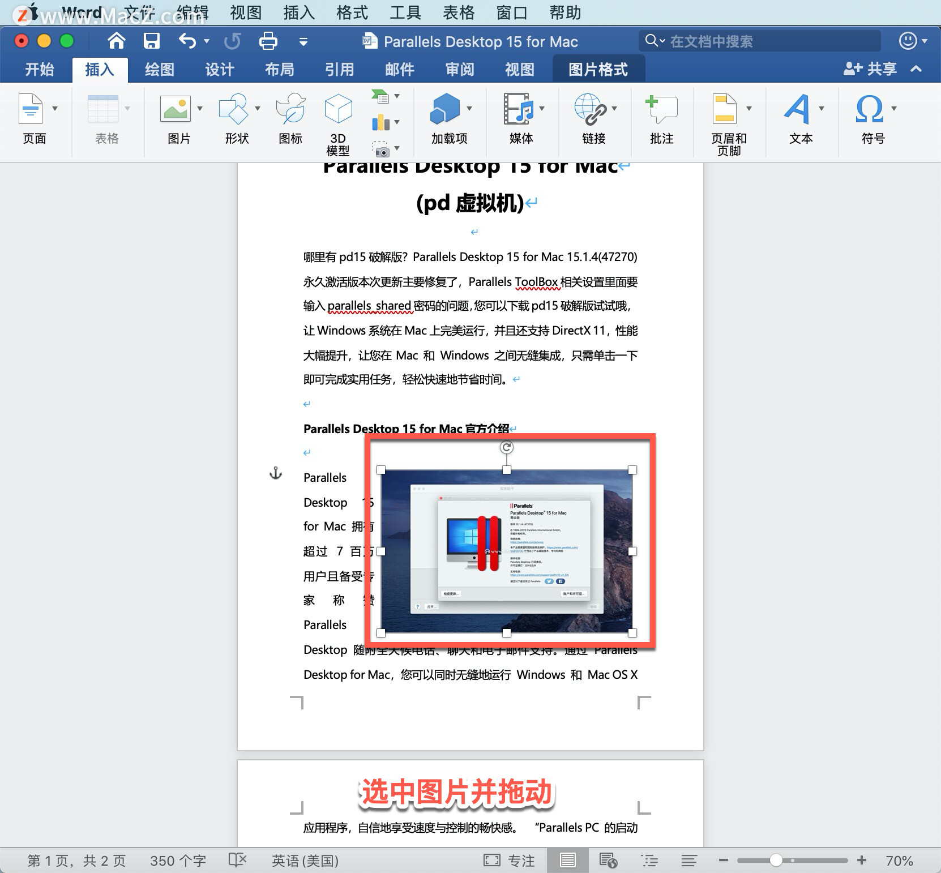This screenshot has width=941, height=873.
Task: Click the 媒体 media icon
Action: (519, 109)
